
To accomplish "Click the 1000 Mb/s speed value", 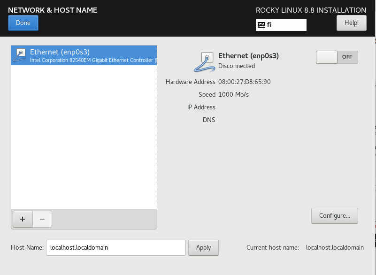I will pyautogui.click(x=233, y=95).
